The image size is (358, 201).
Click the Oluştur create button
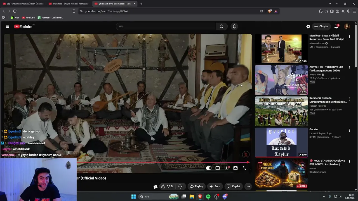pyautogui.click(x=321, y=27)
